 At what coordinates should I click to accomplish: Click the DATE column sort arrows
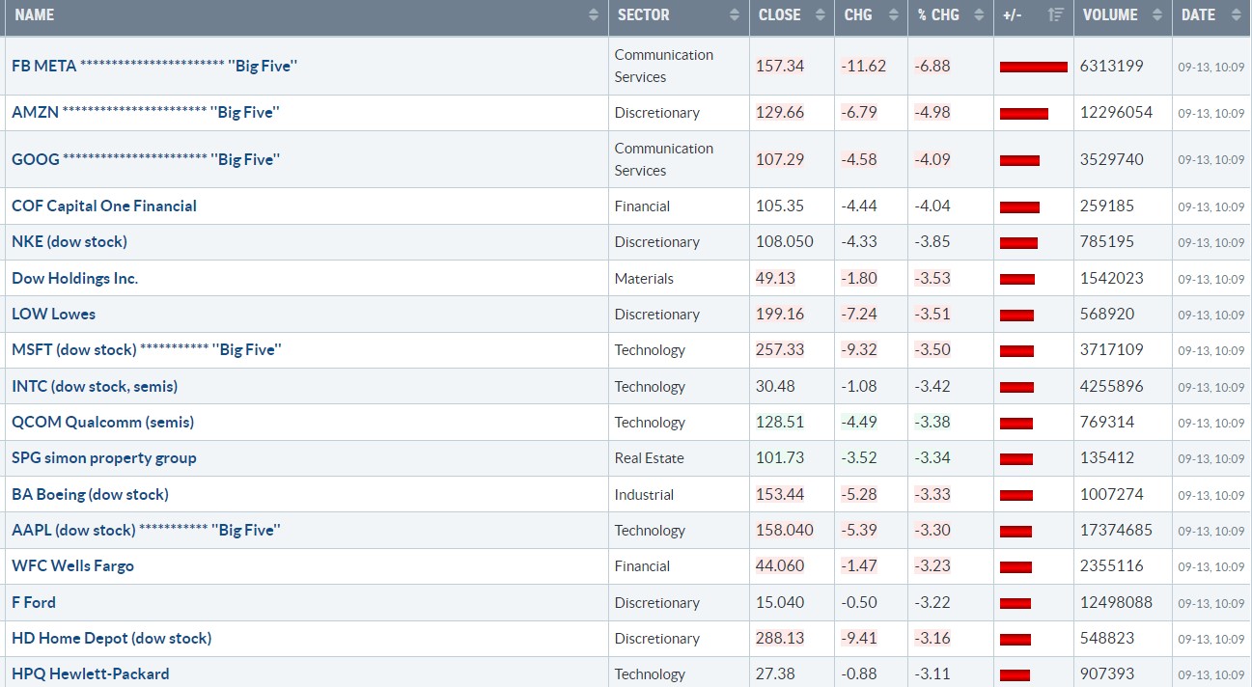(x=1236, y=15)
